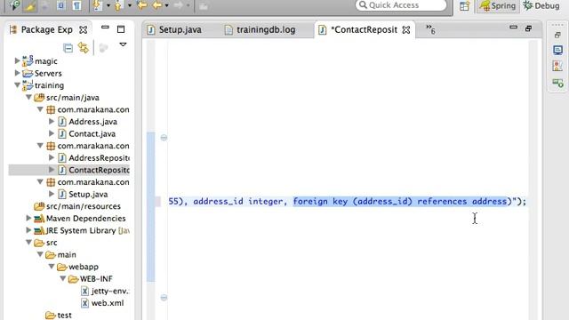This screenshot has height=320, width=569.
Task: Select the main folder label
Action: point(67,255)
